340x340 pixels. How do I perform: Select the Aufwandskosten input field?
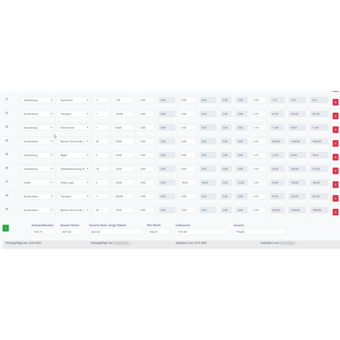pyautogui.click(x=43, y=232)
